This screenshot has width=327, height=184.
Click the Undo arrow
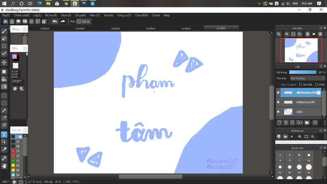(55, 21)
